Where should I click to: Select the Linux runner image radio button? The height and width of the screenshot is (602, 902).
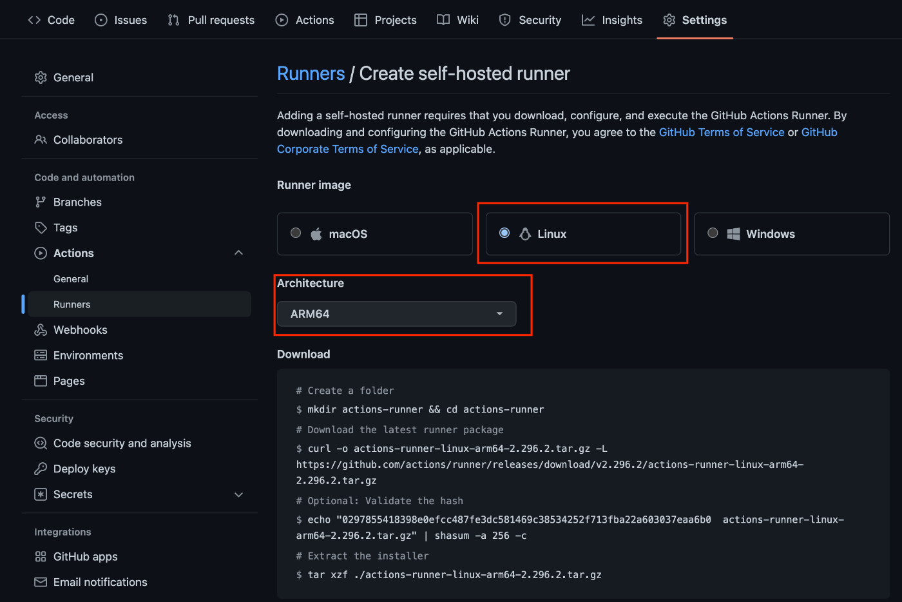[504, 233]
